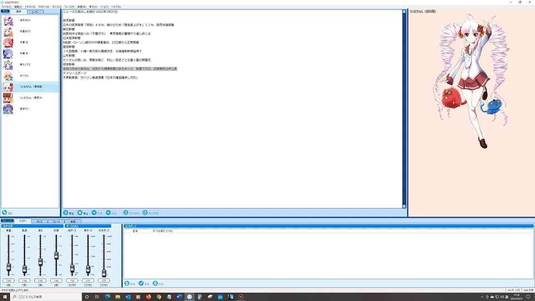The image size is (535, 301).
Task: Open the ツール(T) menu
Action: coord(104,7)
